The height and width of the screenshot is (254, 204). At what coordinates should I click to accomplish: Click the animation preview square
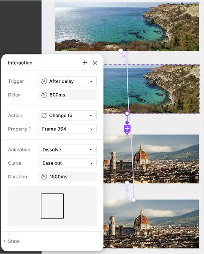tap(52, 206)
